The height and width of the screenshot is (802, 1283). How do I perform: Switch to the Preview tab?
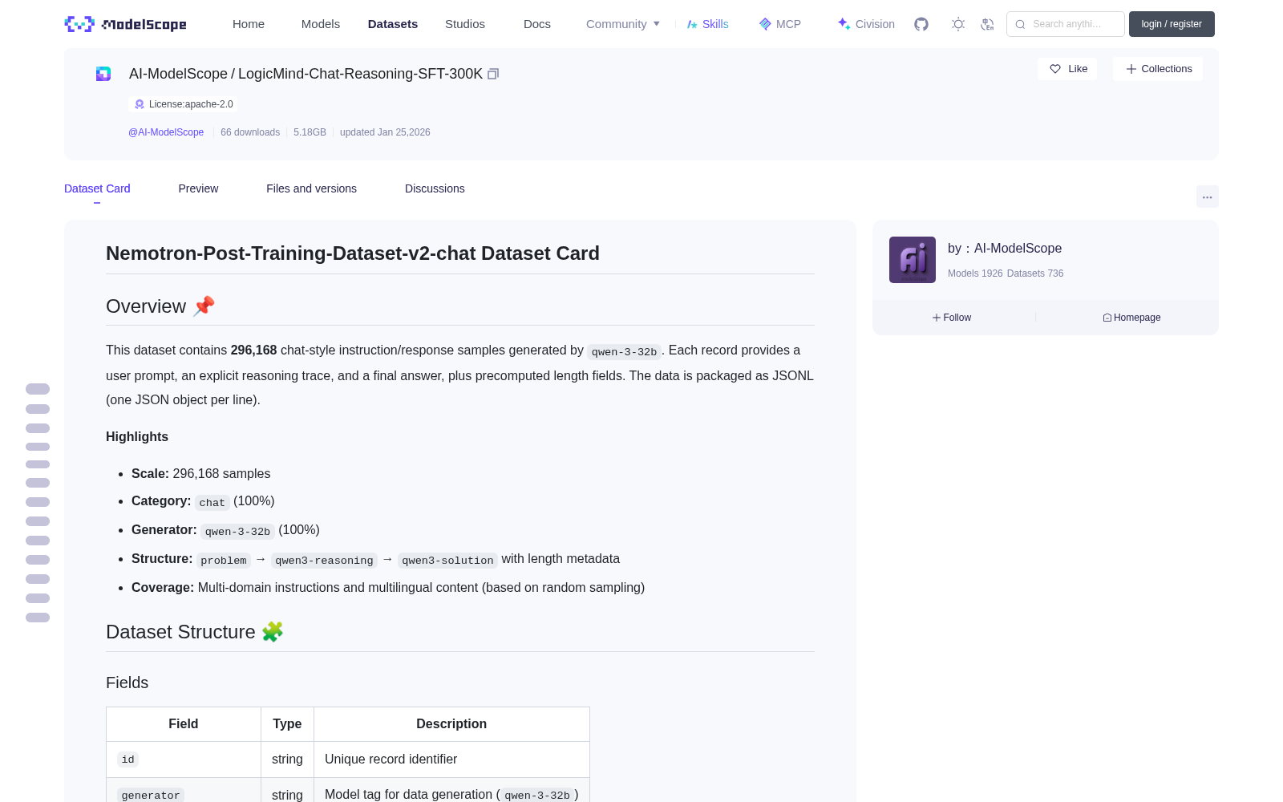click(198, 188)
